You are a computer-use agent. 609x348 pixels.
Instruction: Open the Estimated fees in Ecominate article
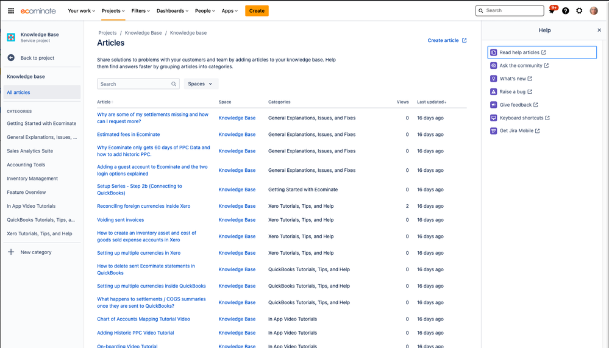coord(129,134)
